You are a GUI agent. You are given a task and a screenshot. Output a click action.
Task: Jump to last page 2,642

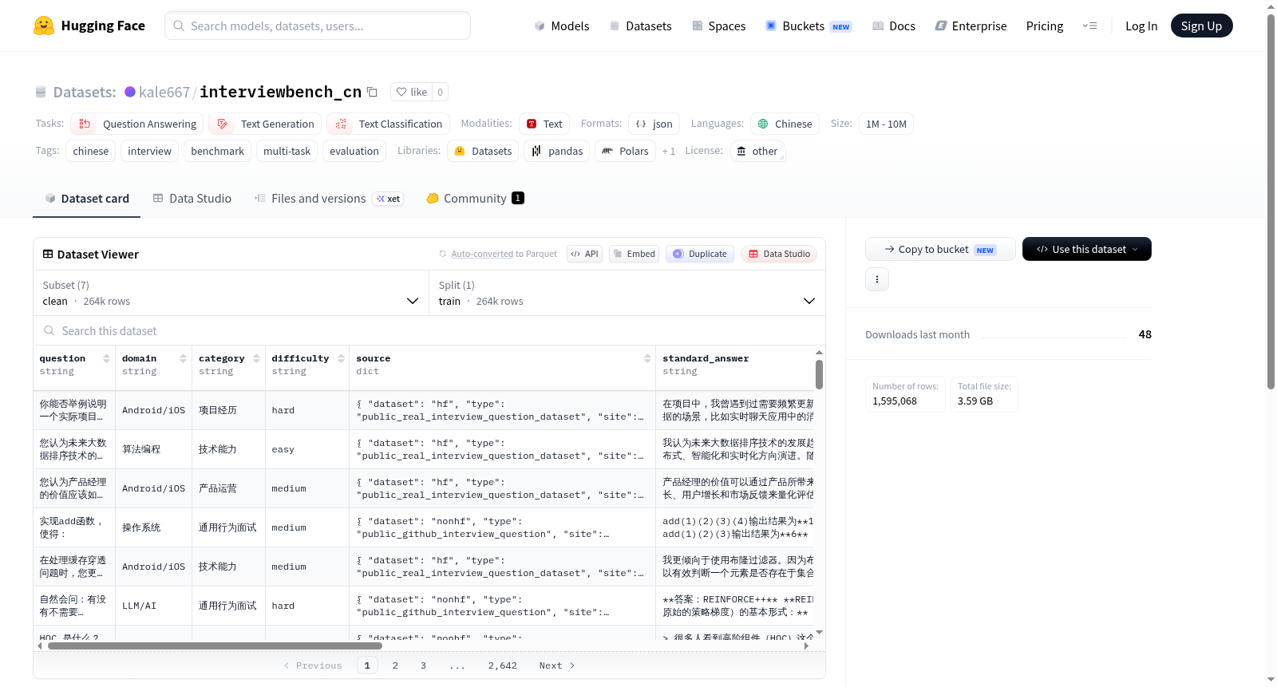click(x=503, y=665)
